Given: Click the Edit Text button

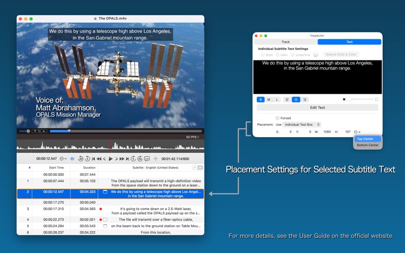Looking at the screenshot, I should tap(317, 108).
